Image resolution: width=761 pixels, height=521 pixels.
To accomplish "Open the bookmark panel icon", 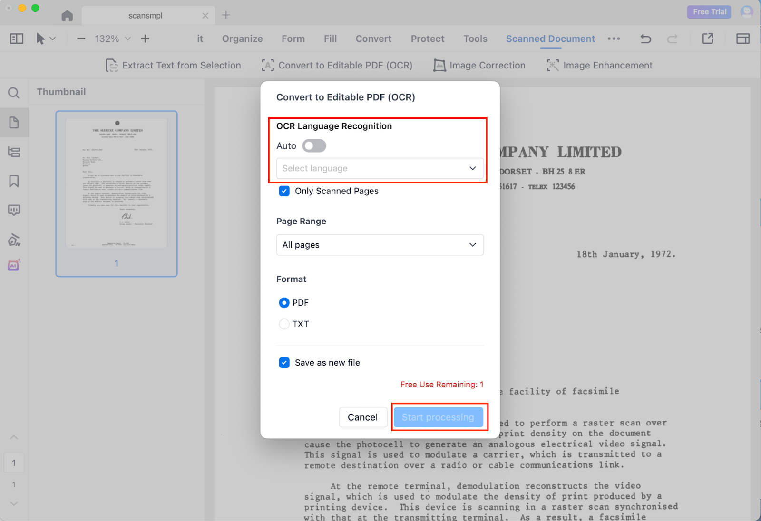I will click(x=14, y=181).
